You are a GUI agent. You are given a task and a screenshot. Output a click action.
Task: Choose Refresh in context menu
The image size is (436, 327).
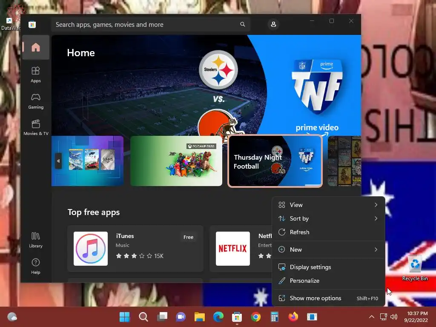point(328,232)
